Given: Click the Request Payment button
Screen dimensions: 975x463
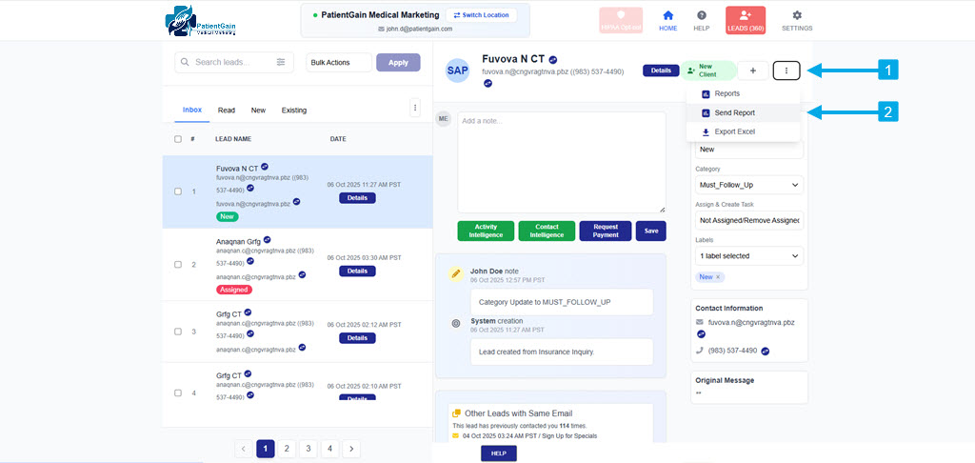Looking at the screenshot, I should click(606, 231).
